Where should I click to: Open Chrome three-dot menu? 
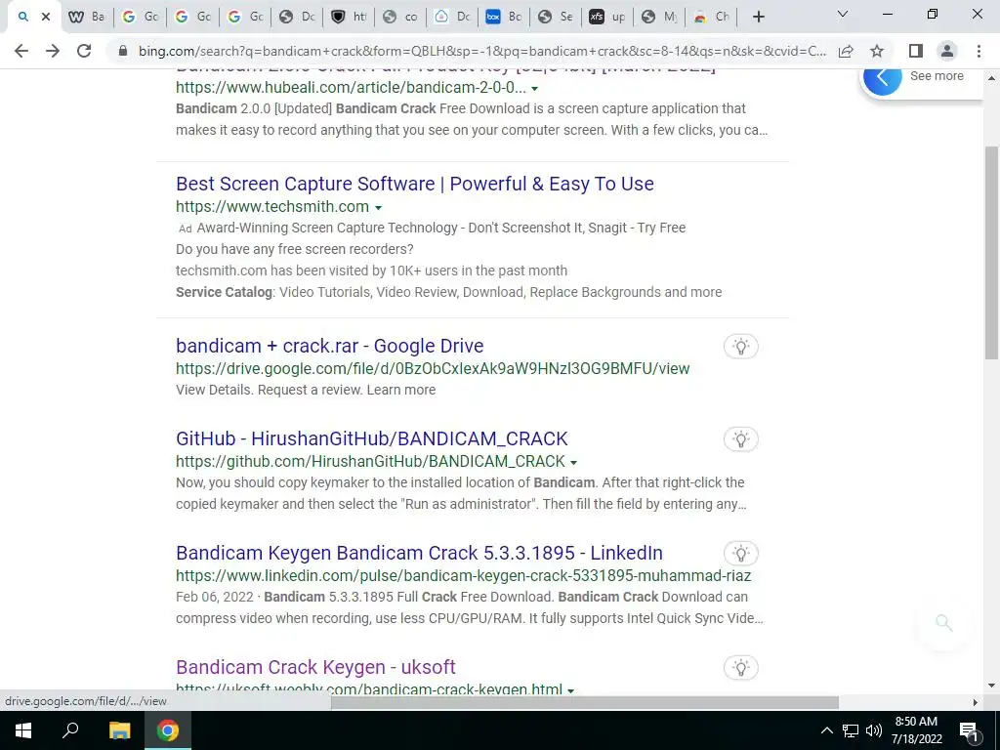(979, 51)
